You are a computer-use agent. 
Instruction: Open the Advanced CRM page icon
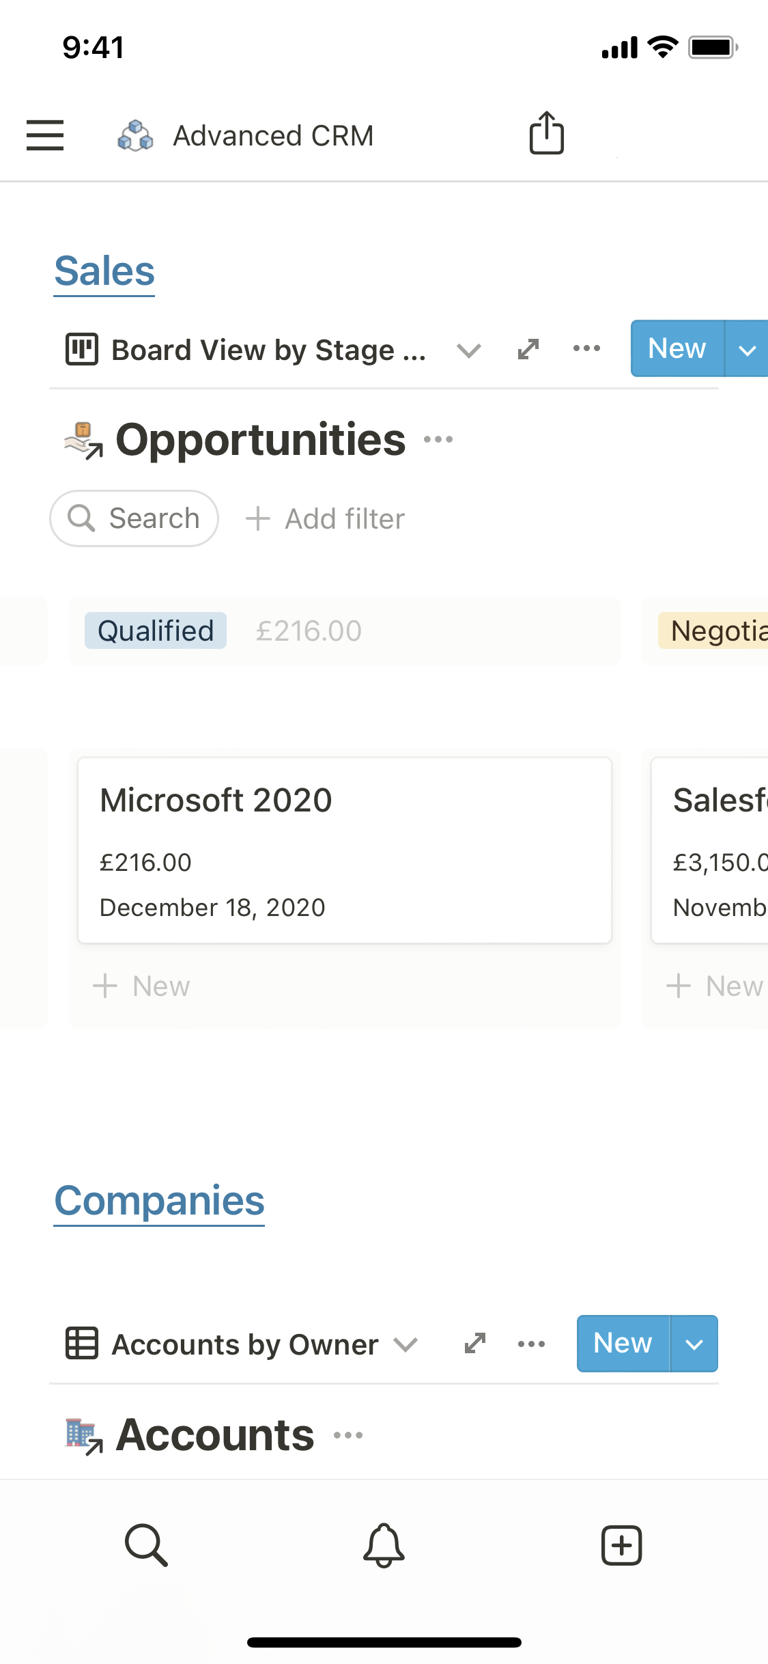point(135,135)
